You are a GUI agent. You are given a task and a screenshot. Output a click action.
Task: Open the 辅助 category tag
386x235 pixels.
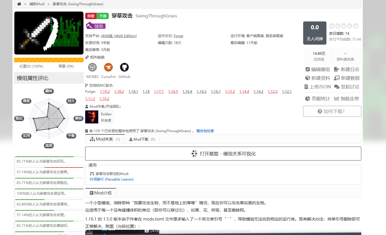[x=96, y=26]
